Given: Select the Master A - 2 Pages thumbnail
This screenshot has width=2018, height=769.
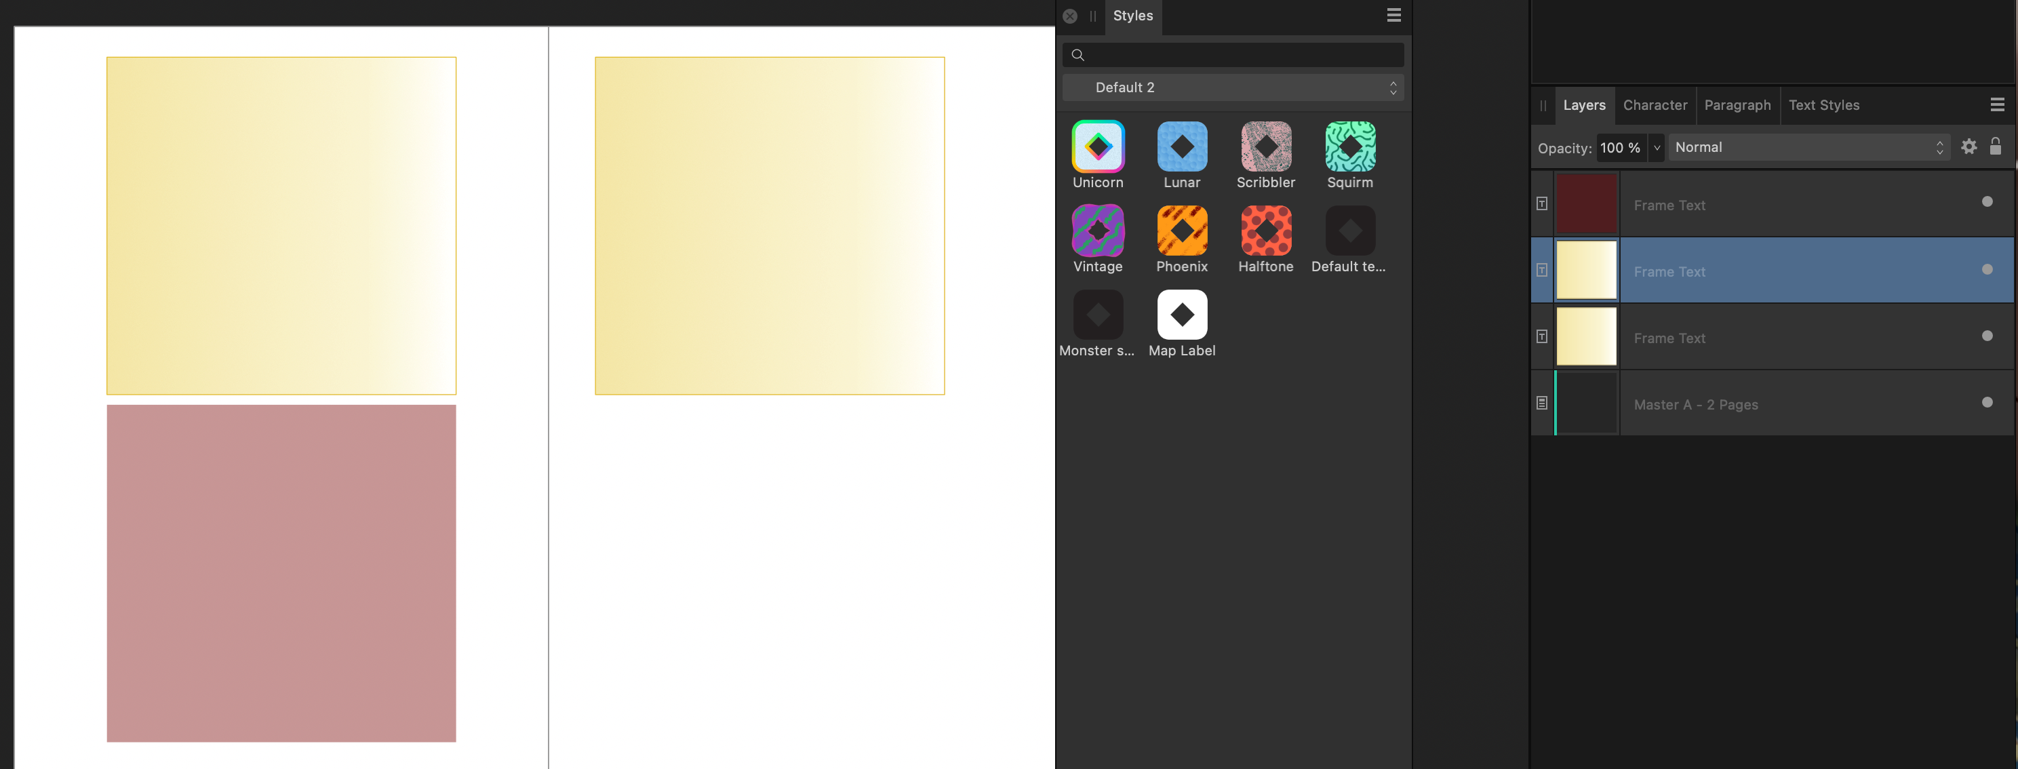Looking at the screenshot, I should (x=1585, y=403).
